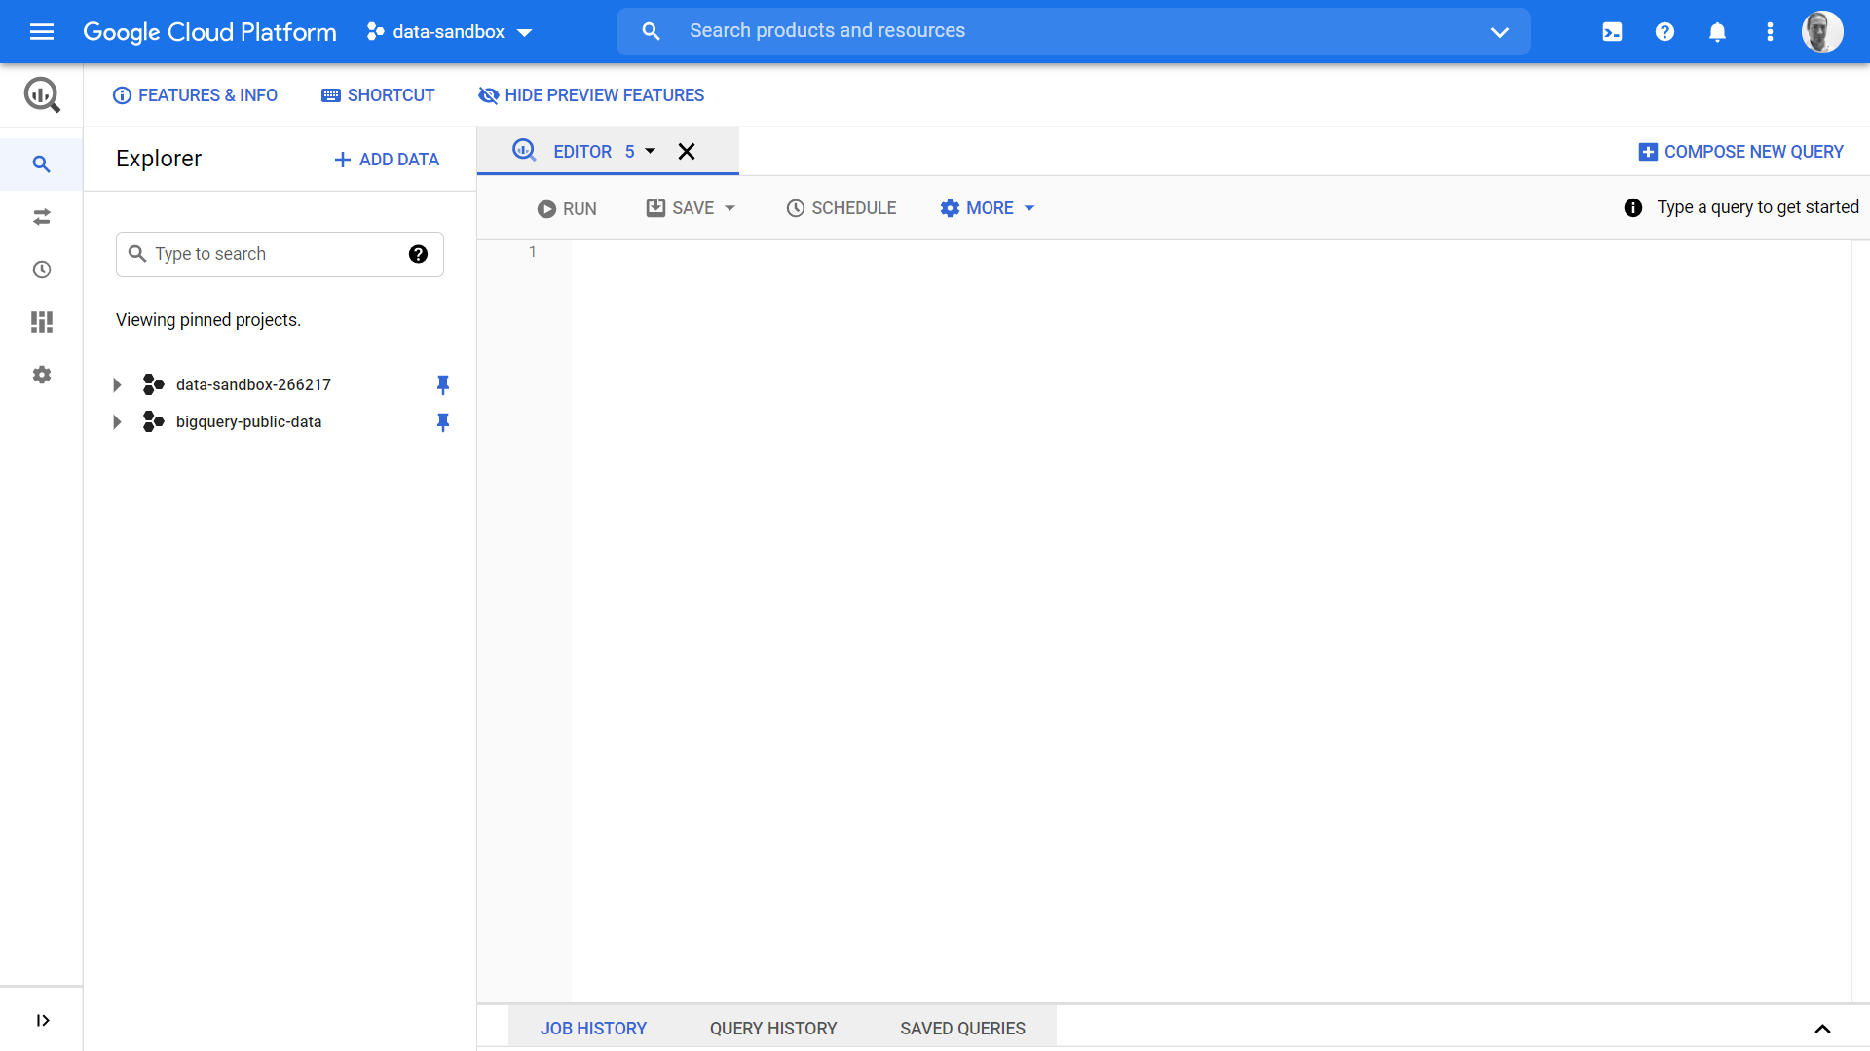Switch to the Saved Queries tab
The image size is (1870, 1051).
click(962, 1029)
